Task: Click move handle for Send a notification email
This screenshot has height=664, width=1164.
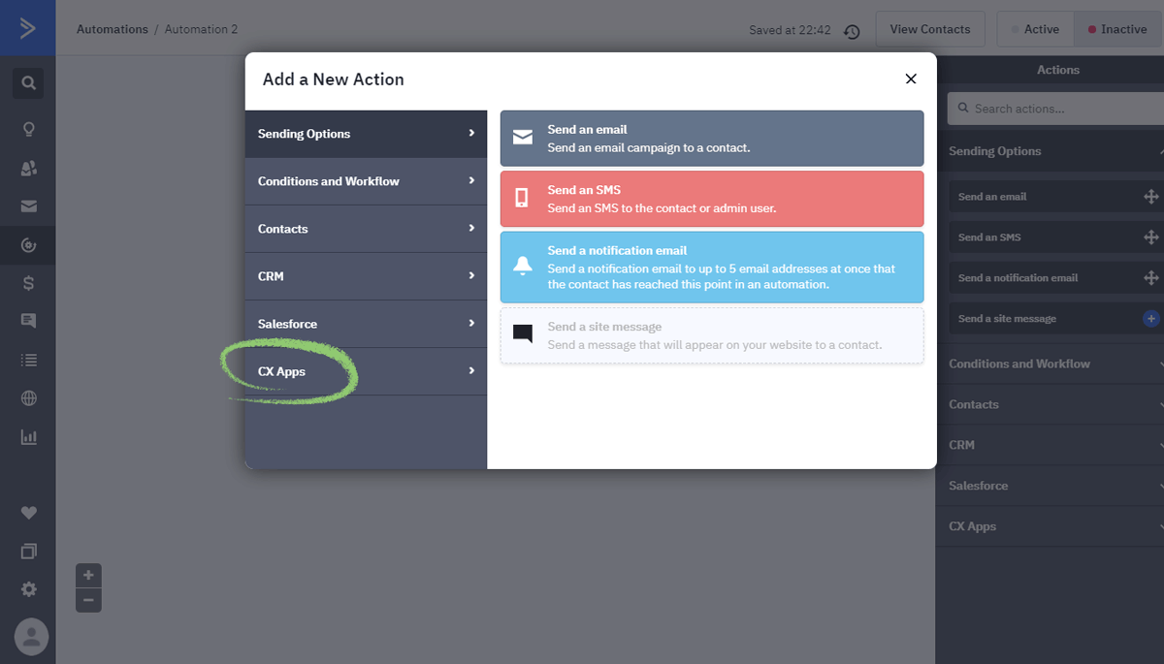Action: 1151,278
